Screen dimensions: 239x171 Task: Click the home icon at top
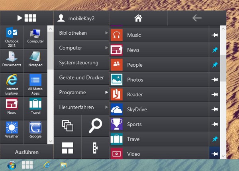pos(138,18)
